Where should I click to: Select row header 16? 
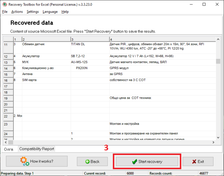[x=8, y=80]
